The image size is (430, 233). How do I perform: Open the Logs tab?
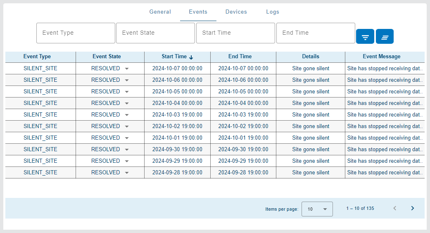(273, 12)
